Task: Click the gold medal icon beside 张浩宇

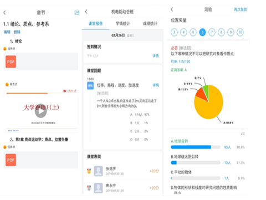Action: [89, 171]
